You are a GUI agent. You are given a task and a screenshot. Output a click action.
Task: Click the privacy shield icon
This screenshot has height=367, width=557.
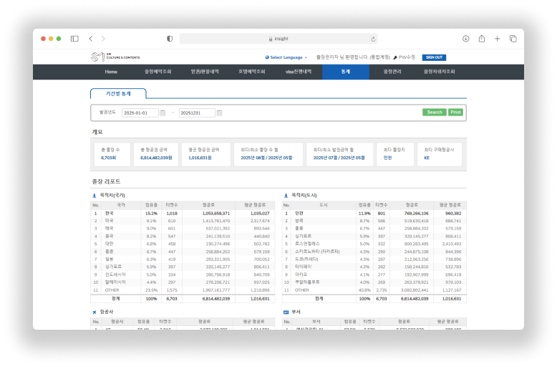pos(170,39)
